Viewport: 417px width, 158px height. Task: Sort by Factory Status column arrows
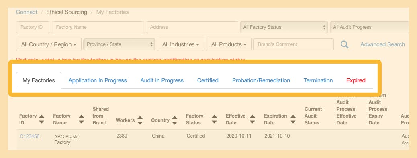[215, 119]
